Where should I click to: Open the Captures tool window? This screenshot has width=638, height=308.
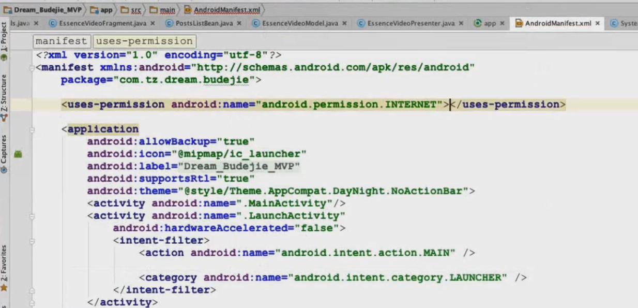(4, 154)
